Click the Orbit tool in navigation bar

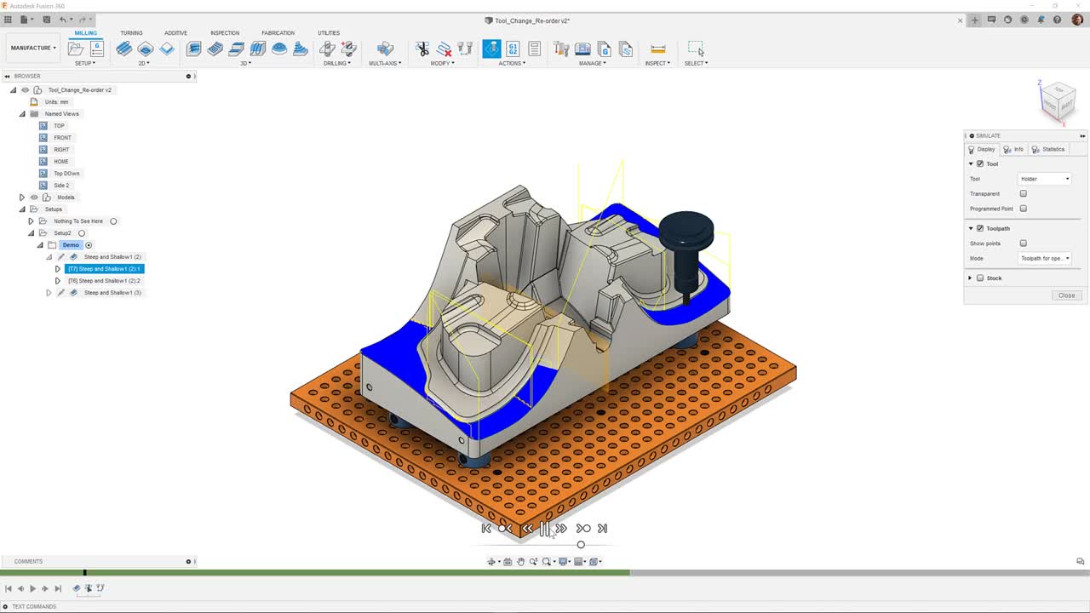tap(492, 562)
